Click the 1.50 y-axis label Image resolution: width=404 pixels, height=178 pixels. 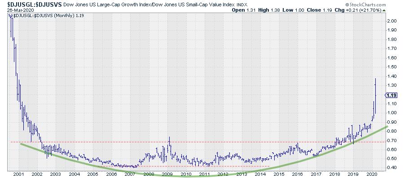point(391,67)
